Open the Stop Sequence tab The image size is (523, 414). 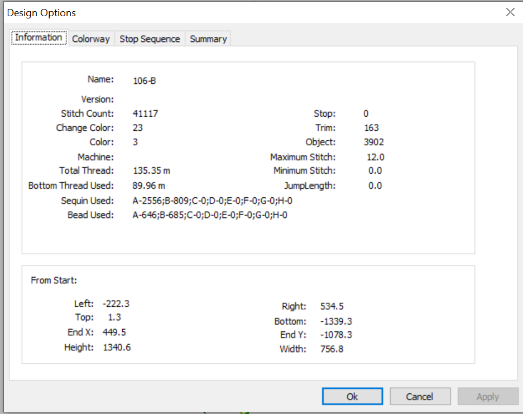click(x=150, y=39)
